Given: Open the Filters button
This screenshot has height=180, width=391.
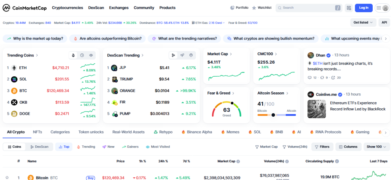Looking at the screenshot, I should point(322,147).
